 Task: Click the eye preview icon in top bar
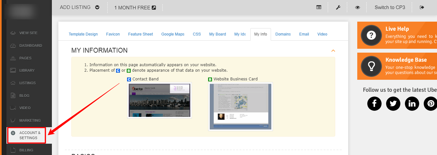pyautogui.click(x=357, y=7)
